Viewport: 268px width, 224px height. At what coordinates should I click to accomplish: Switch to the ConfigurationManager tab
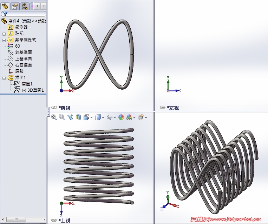25,7
